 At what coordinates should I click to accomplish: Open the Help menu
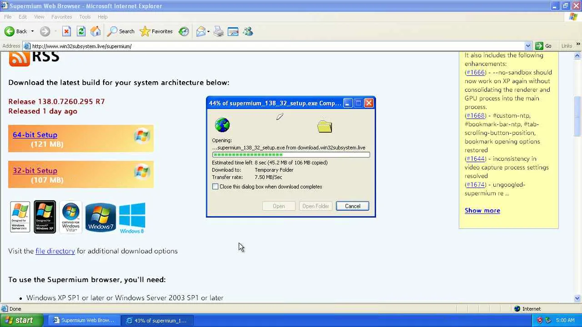[x=102, y=17]
